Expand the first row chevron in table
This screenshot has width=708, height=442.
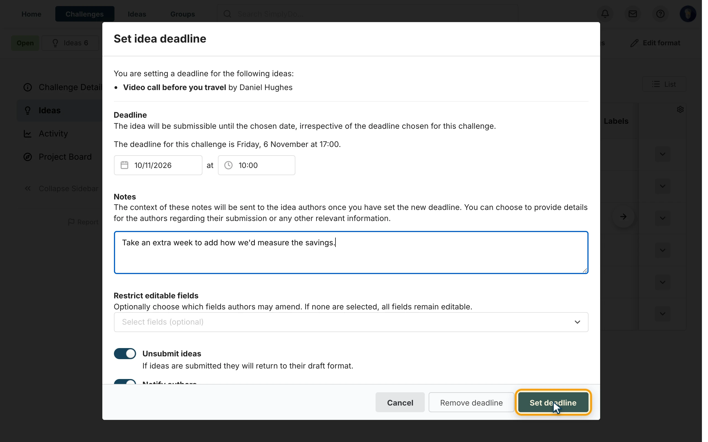(x=662, y=154)
